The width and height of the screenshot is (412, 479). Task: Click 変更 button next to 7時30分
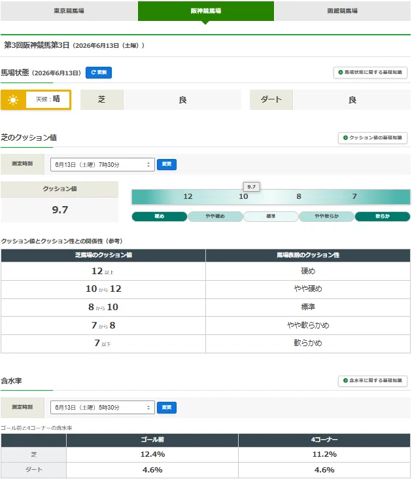[x=167, y=164]
